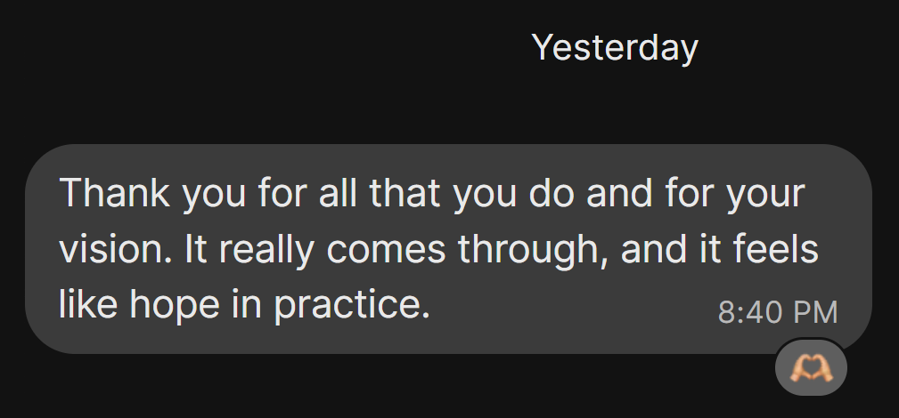Click the heart hands emoji reaction
Viewport: 899px width, 418px height.
coord(810,367)
